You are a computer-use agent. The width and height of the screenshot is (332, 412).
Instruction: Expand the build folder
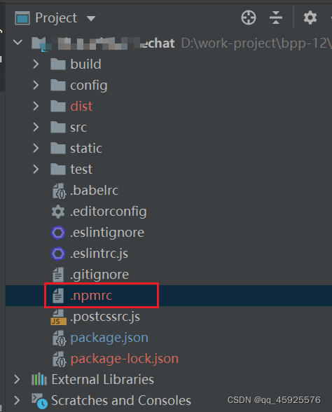pyautogui.click(x=36, y=64)
